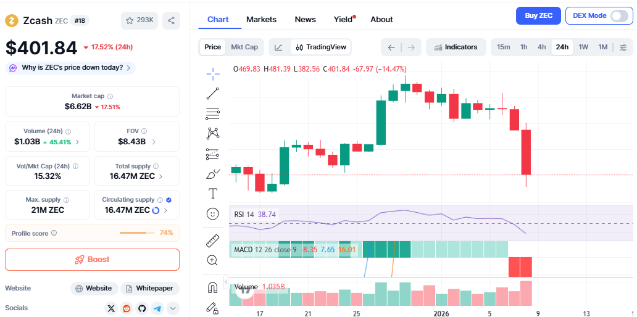
Task: Open the Whitepaper link
Action: coord(150,289)
